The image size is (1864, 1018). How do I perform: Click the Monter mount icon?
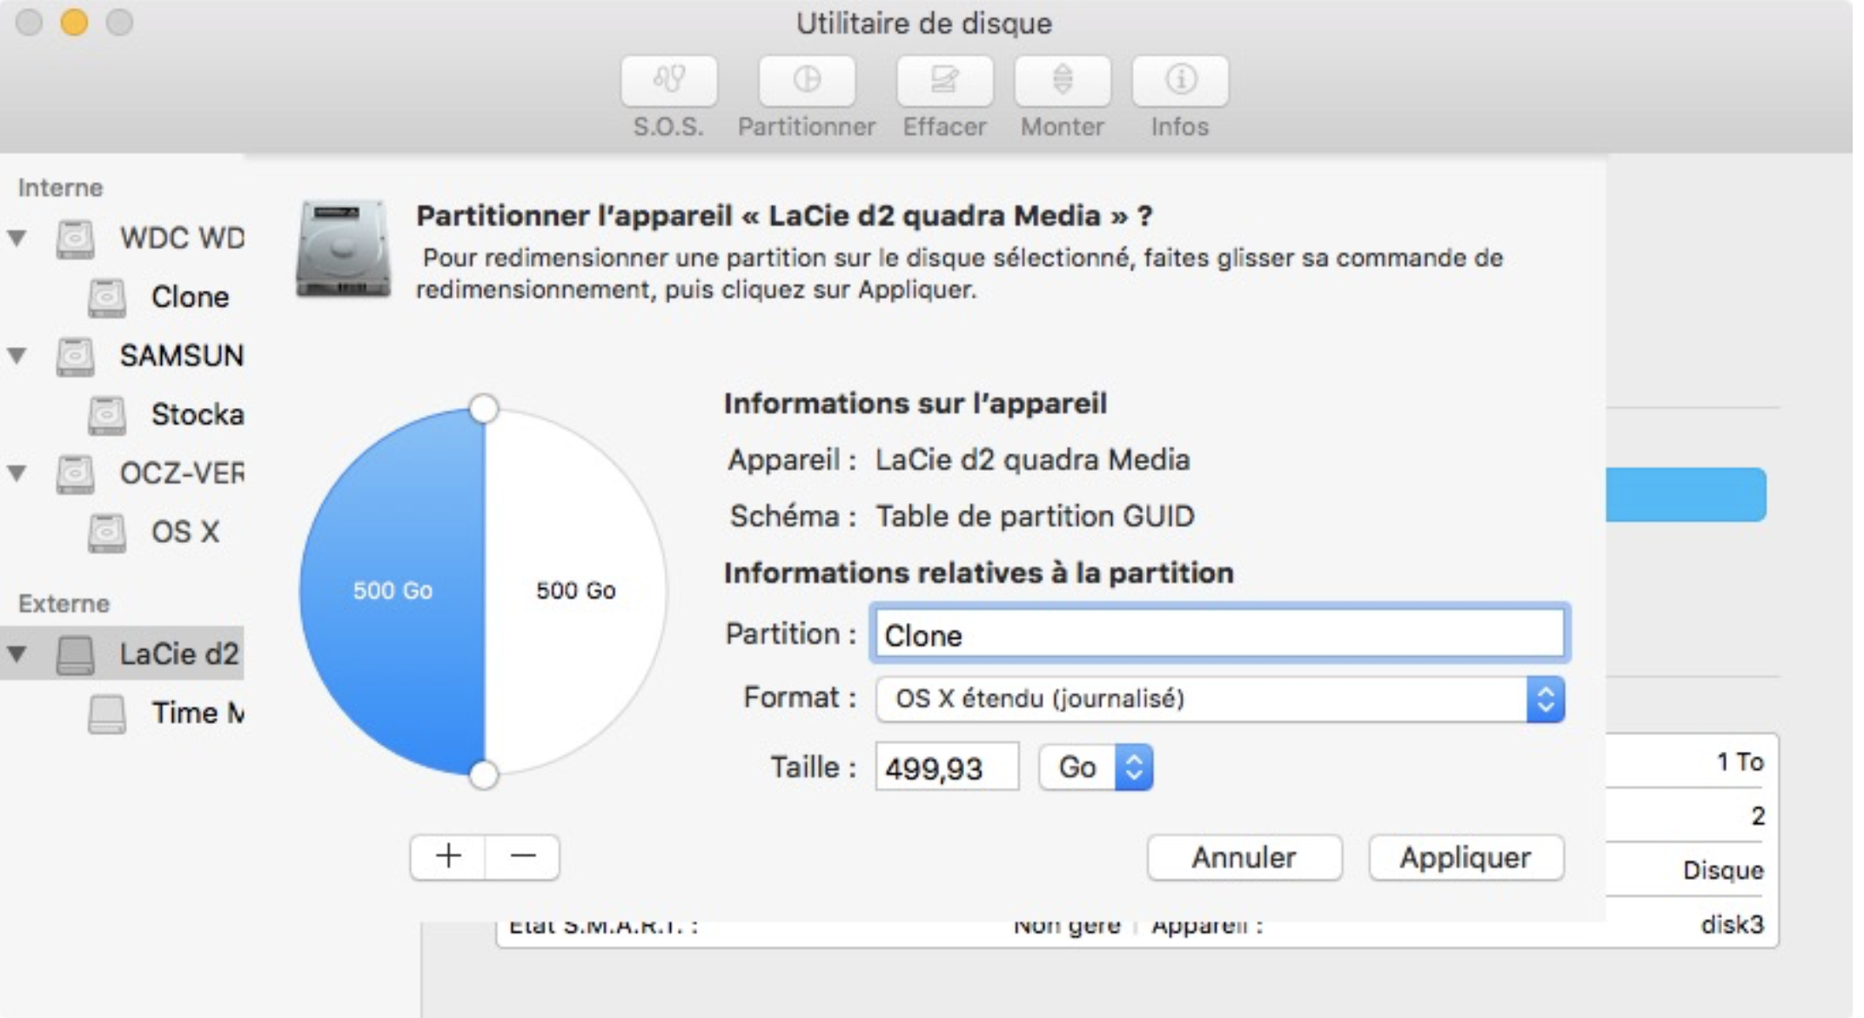[x=1062, y=81]
